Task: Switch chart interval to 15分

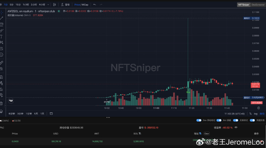Action: coord(18,5)
